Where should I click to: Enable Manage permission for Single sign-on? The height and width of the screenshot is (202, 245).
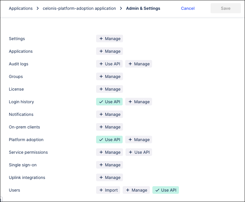pyautogui.click(x=109, y=165)
